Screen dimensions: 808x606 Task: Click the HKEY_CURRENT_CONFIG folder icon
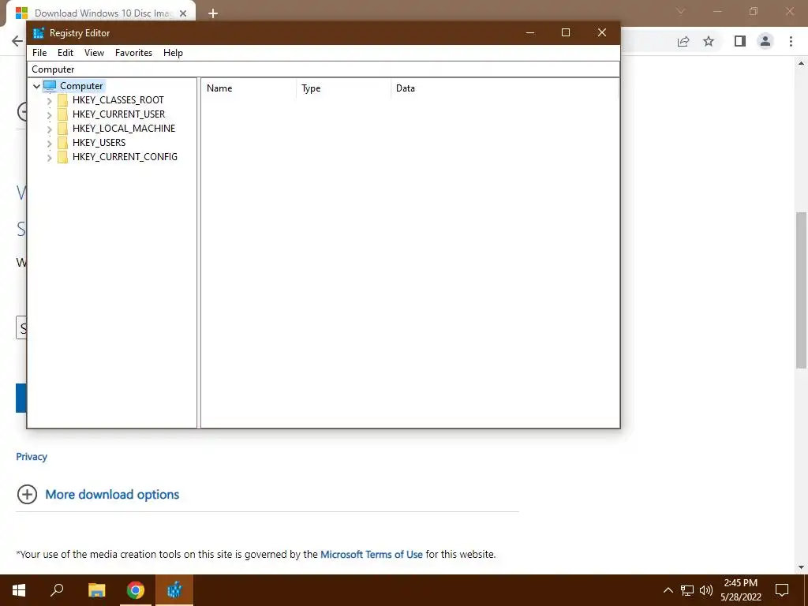tap(63, 157)
